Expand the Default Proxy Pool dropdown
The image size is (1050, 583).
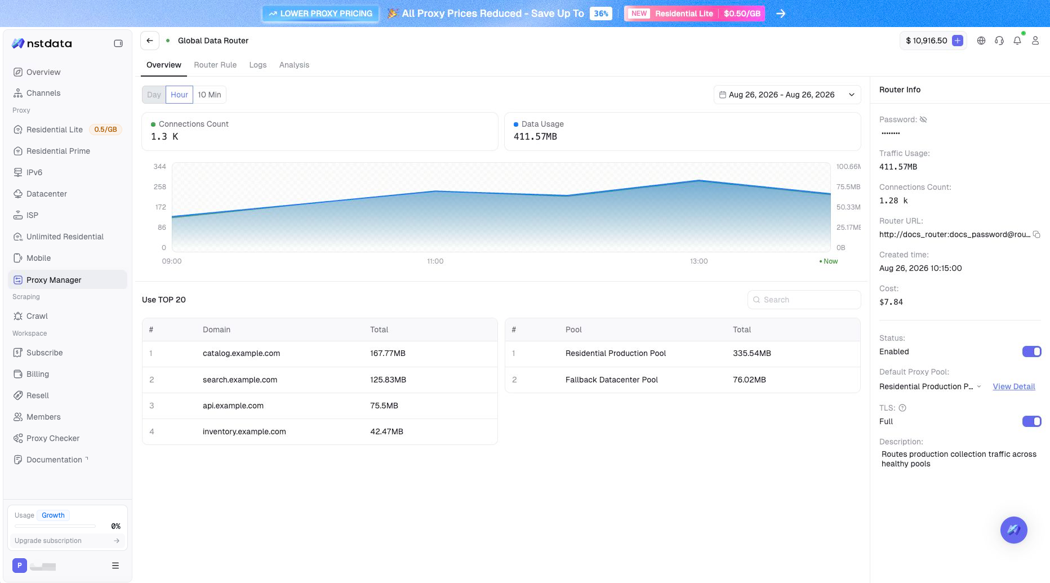coord(930,386)
